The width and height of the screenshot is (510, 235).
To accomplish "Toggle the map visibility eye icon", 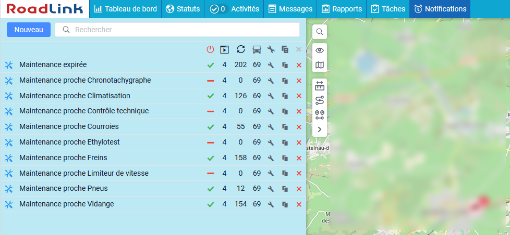I will click(320, 50).
